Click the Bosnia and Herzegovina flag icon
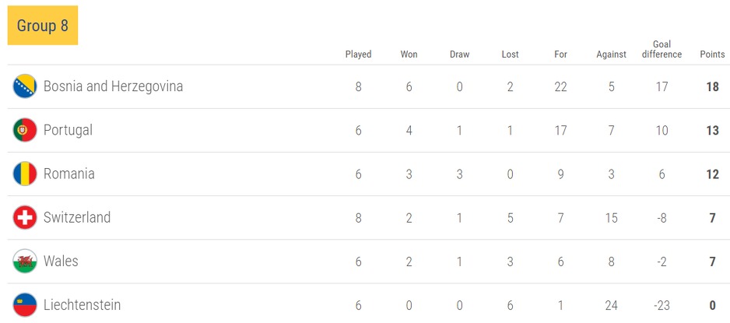The height and width of the screenshot is (323, 730). click(x=25, y=86)
